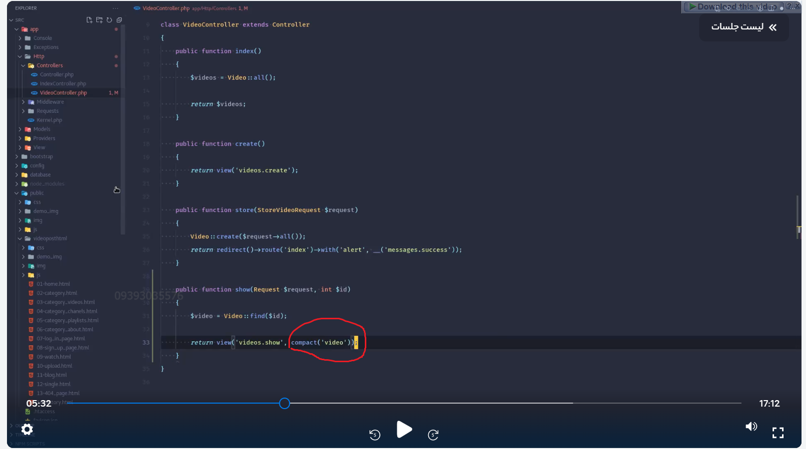Click the VideoController.php editor tab

click(x=166, y=8)
